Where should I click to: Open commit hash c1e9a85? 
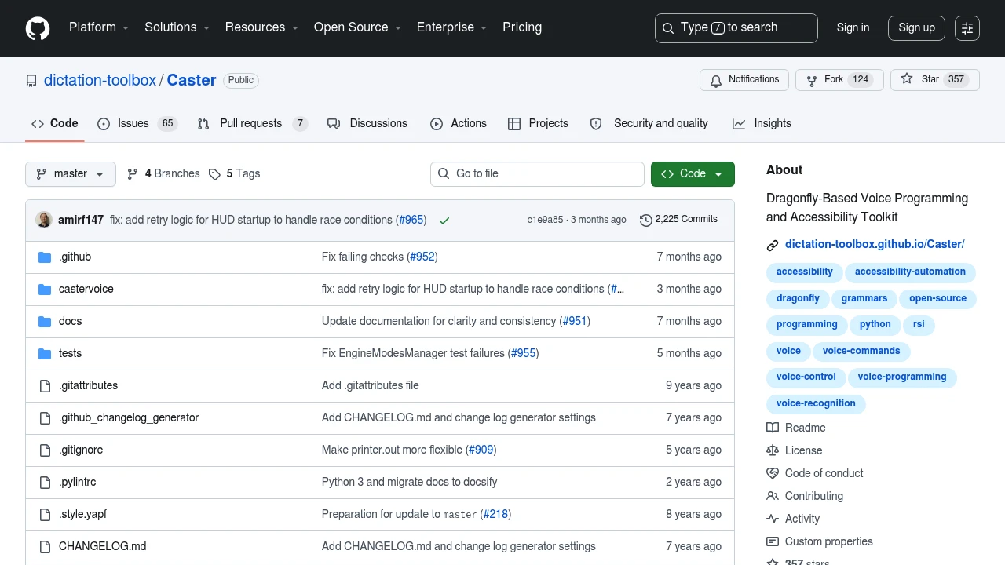coord(545,220)
